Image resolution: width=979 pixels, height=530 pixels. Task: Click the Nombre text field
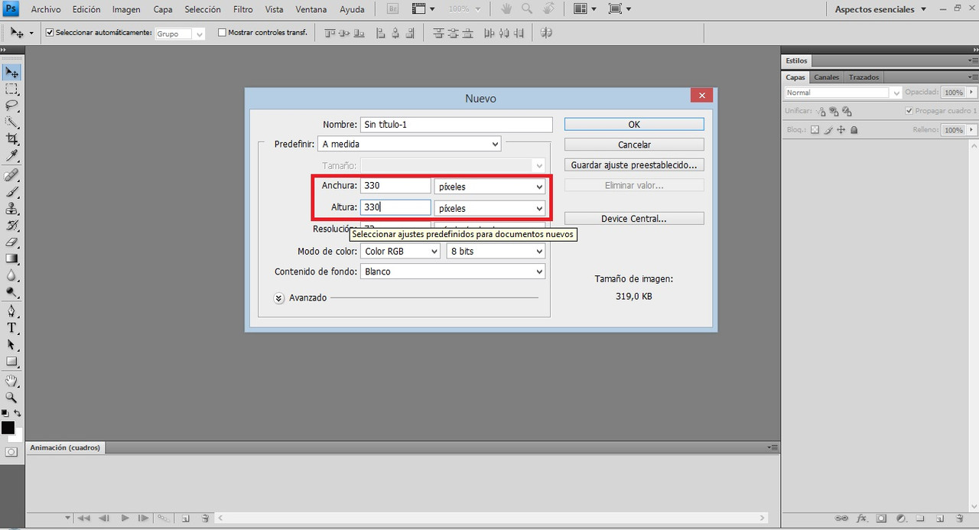456,125
